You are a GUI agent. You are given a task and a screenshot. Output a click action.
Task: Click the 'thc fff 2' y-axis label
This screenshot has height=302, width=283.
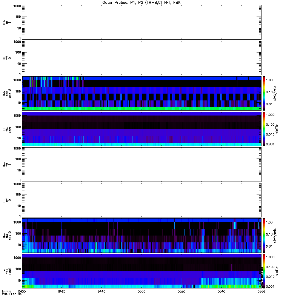click(x=7, y=200)
